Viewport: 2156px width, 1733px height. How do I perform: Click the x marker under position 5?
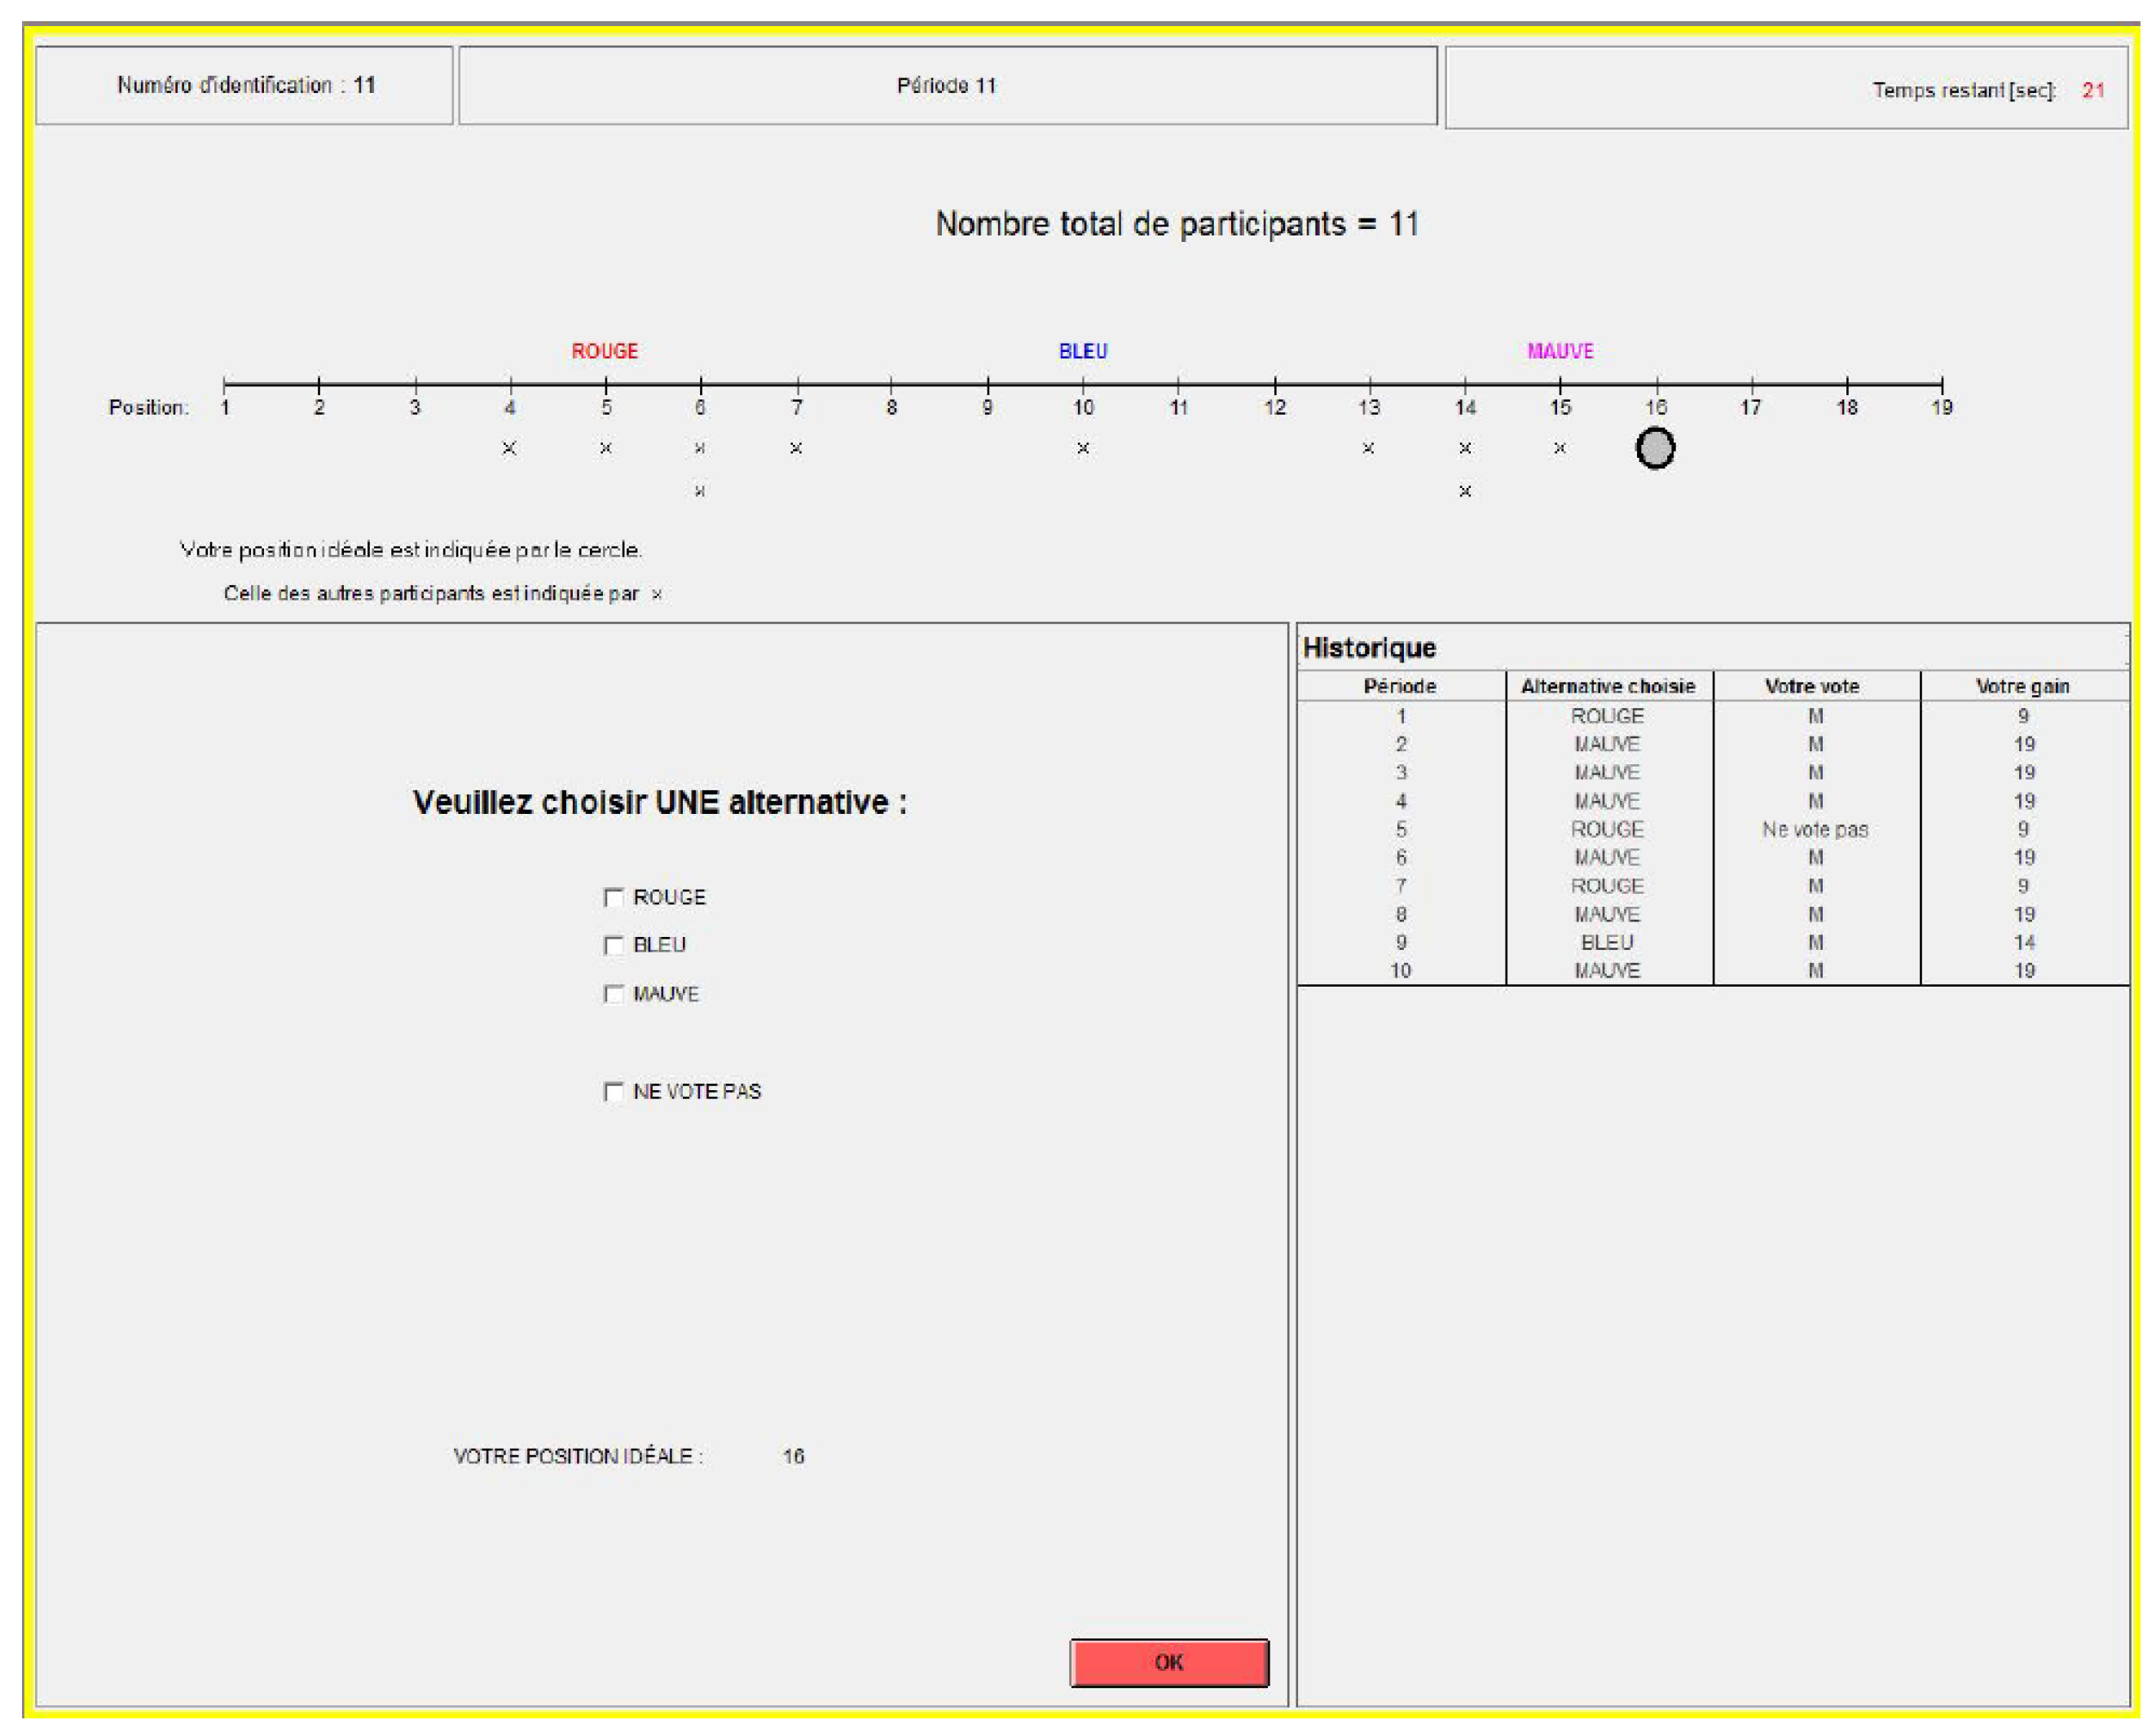click(x=605, y=448)
